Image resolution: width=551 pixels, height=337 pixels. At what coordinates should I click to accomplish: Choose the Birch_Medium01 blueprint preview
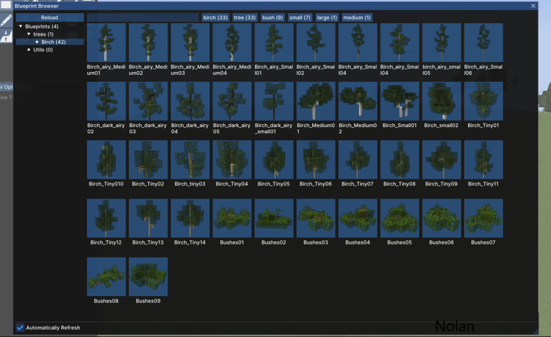coord(316,101)
